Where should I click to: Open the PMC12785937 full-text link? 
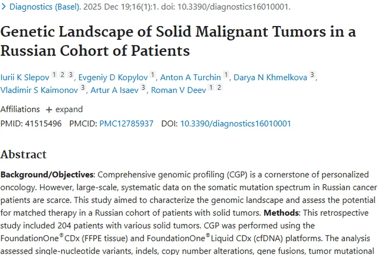(126, 123)
